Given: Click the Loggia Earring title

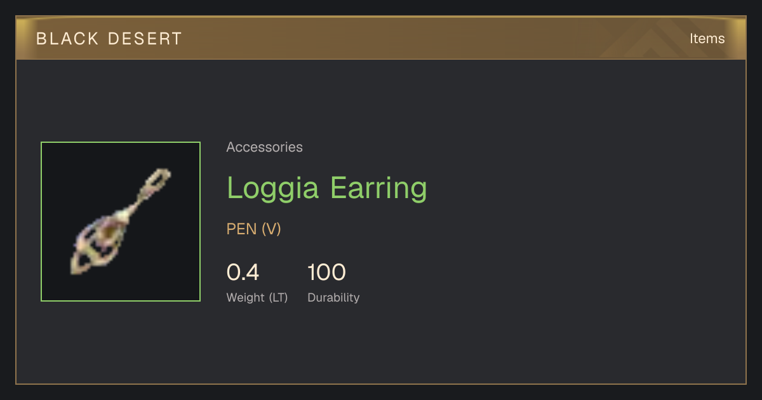Looking at the screenshot, I should coord(327,188).
